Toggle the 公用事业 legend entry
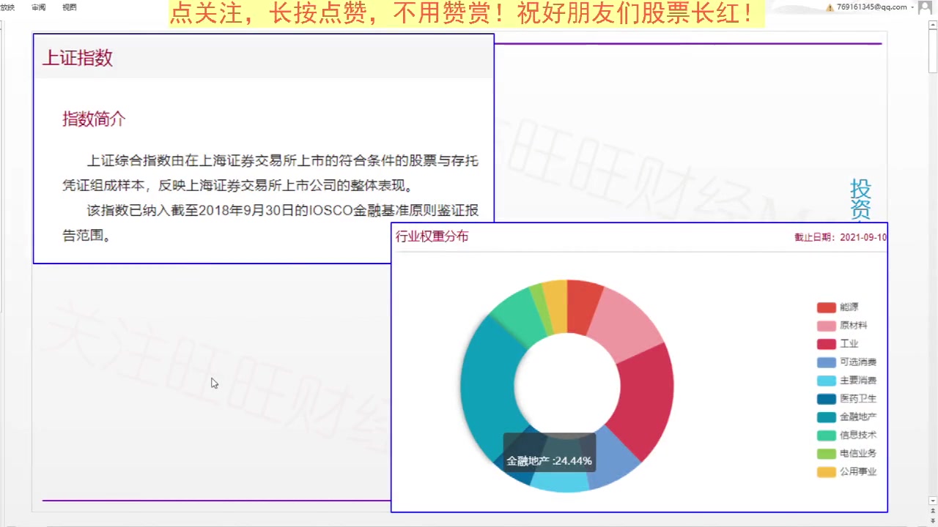This screenshot has width=938, height=527. tap(847, 472)
